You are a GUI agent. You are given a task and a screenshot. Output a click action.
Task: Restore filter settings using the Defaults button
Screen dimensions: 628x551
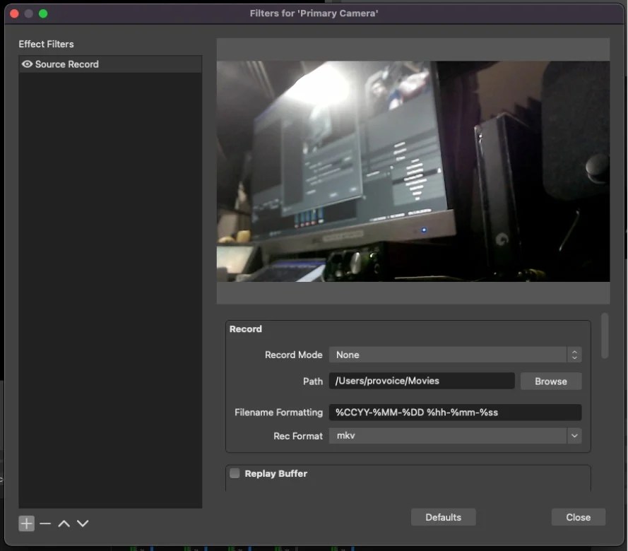pos(443,516)
